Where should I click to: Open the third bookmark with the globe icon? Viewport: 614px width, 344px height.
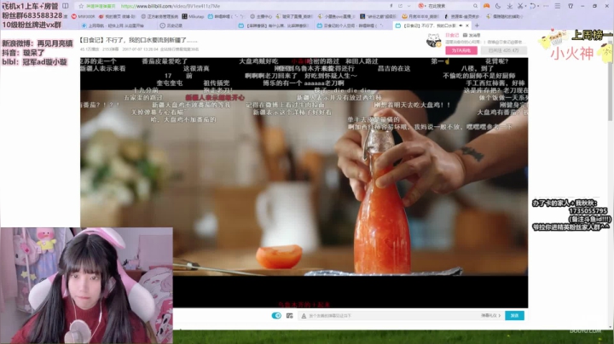pos(159,16)
